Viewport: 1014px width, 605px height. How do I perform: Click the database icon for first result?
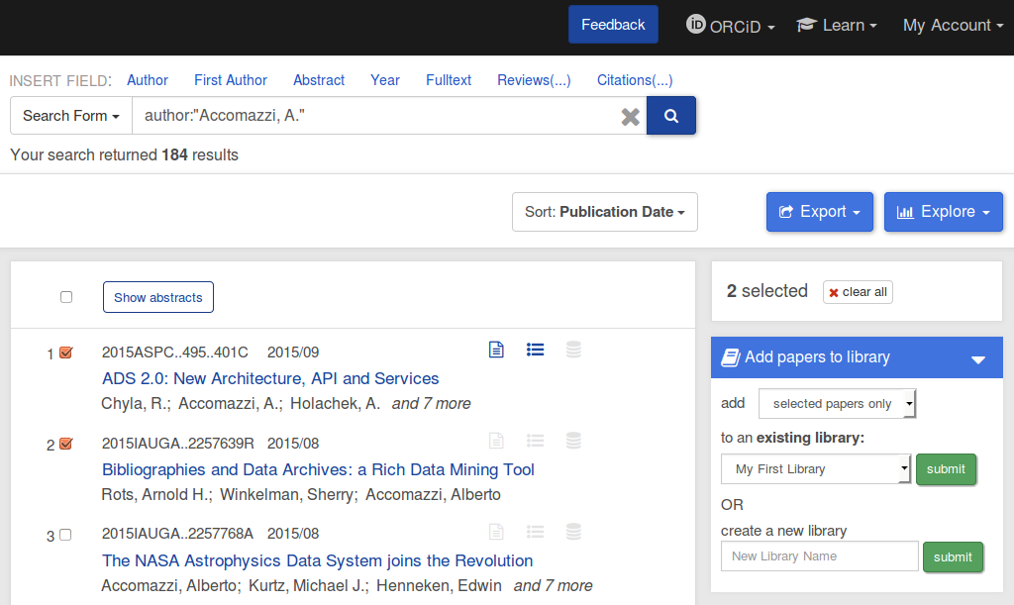572,350
